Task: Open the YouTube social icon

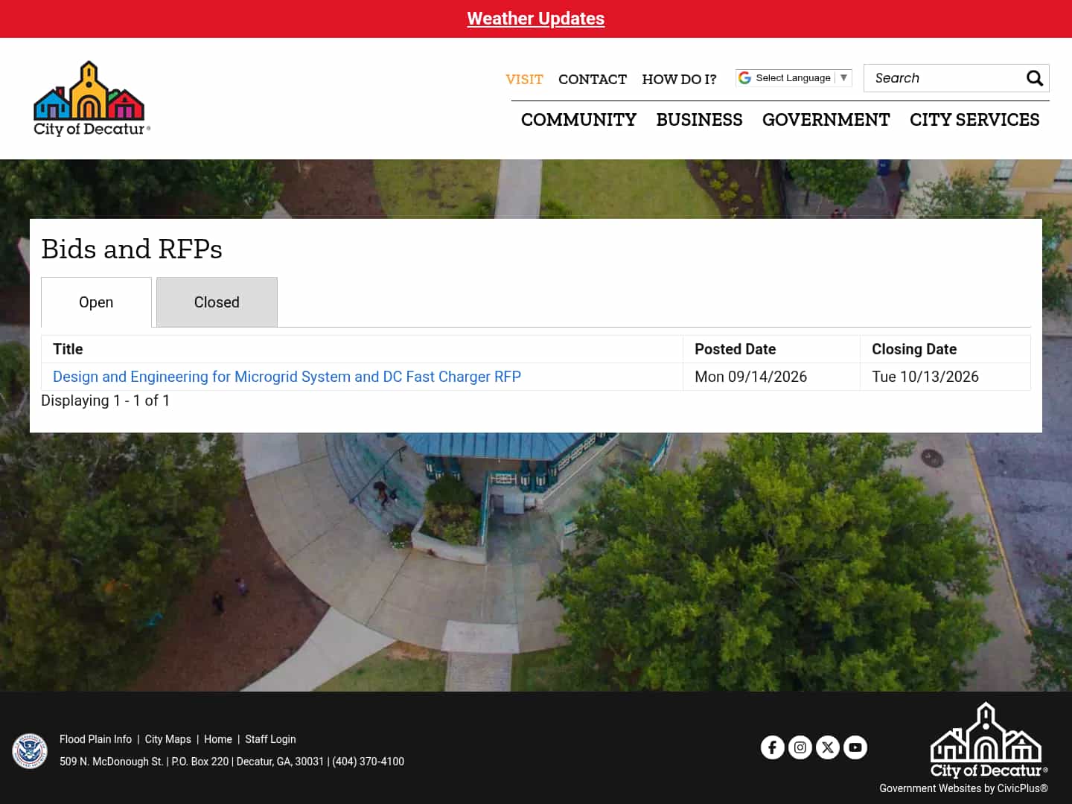Action: (x=855, y=747)
